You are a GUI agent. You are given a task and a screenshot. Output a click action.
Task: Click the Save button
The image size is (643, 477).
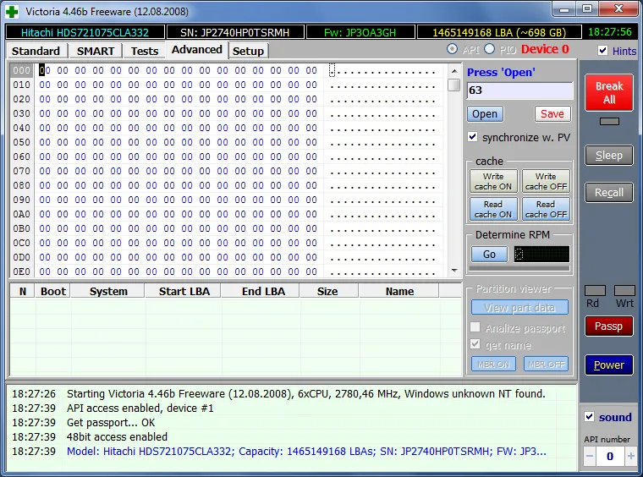pos(552,114)
